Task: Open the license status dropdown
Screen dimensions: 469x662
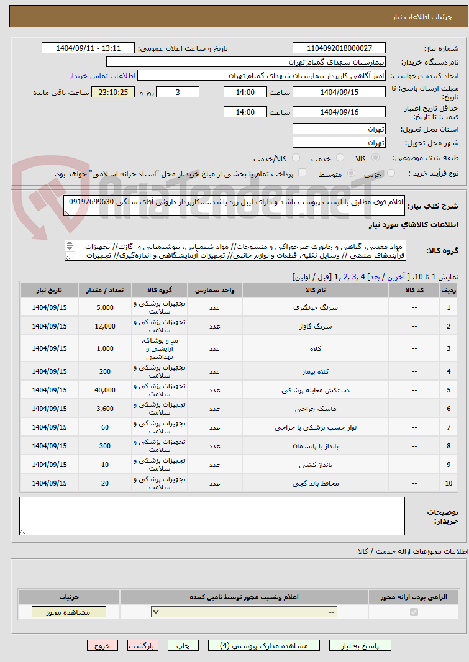Action: point(244,612)
